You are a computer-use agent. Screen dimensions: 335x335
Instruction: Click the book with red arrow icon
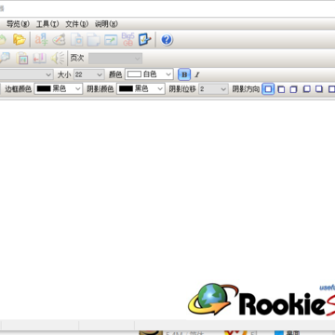(x=40, y=58)
